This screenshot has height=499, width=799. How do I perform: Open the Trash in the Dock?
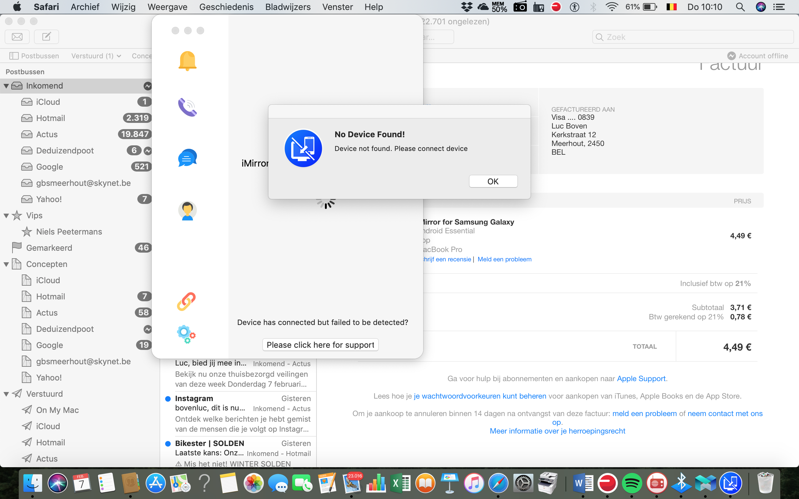coord(765,483)
